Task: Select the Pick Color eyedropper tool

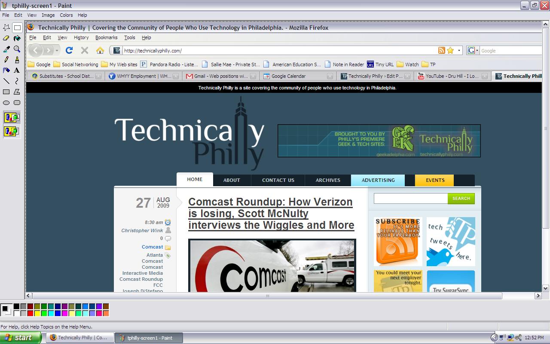Action: coord(6,49)
